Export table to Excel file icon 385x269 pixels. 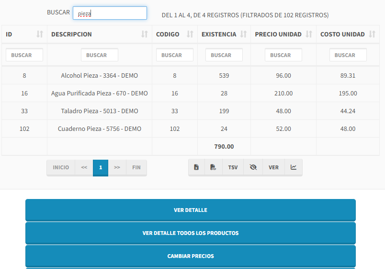click(196, 167)
